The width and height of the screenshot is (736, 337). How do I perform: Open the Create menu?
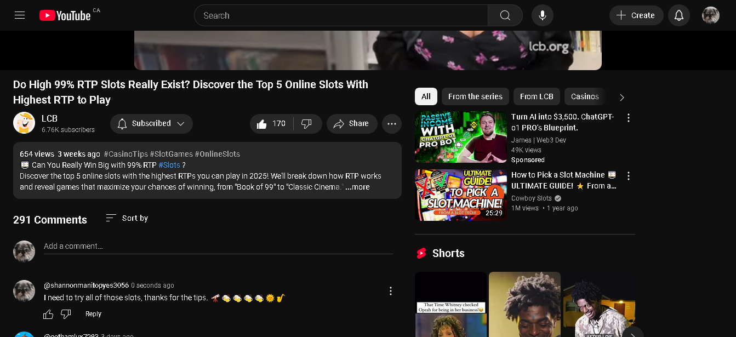[636, 15]
